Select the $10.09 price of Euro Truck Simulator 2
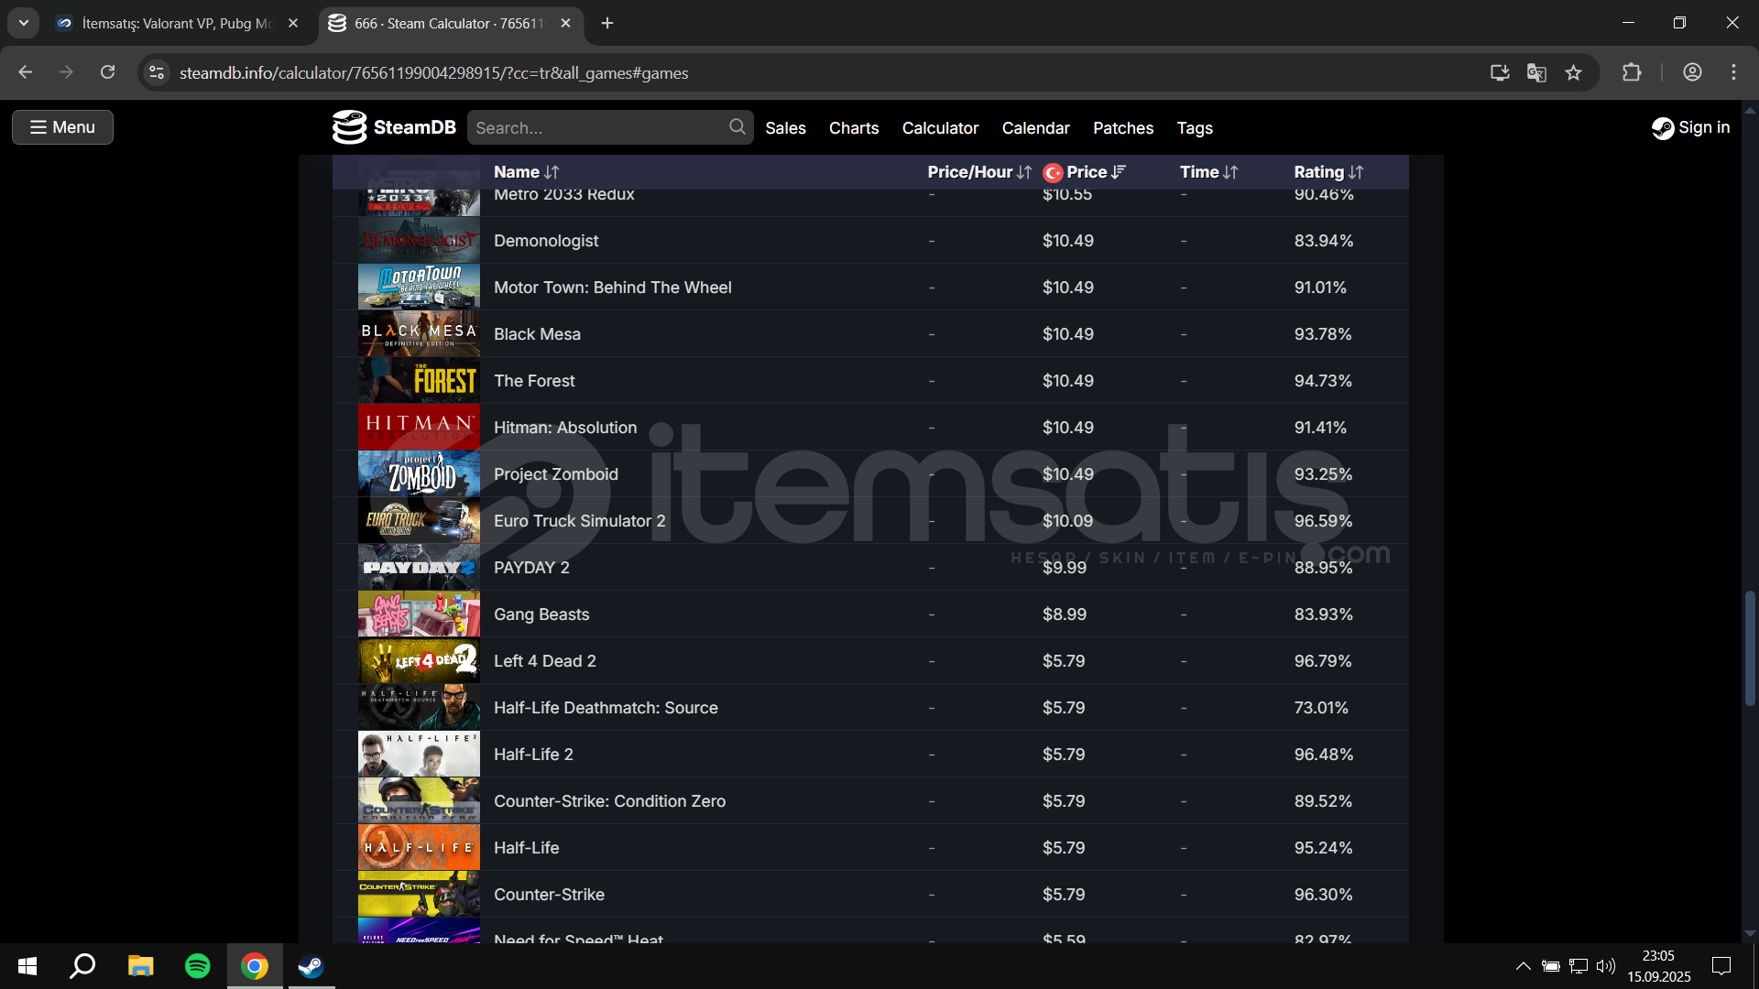This screenshot has height=989, width=1759. 1067,520
